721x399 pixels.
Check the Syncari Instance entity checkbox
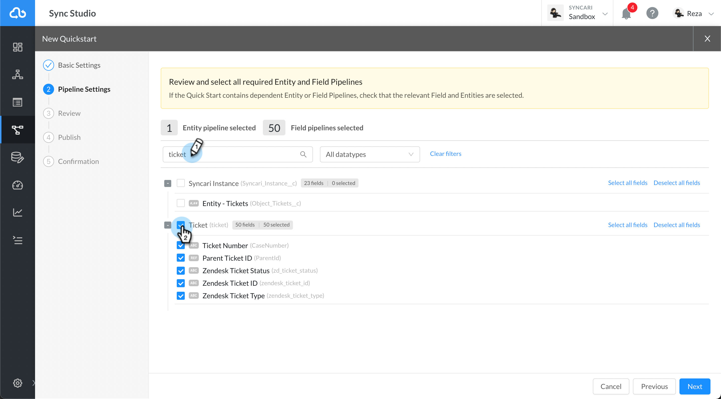tap(181, 183)
